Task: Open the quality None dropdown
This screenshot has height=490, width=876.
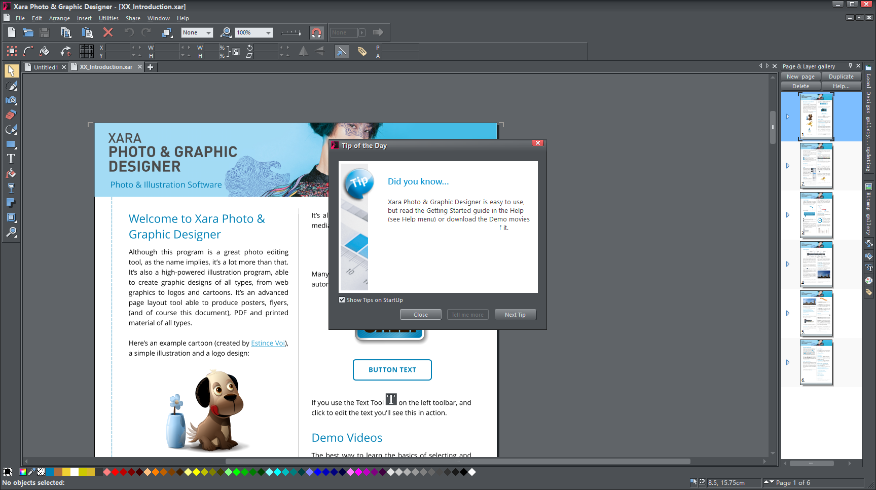Action: [197, 32]
